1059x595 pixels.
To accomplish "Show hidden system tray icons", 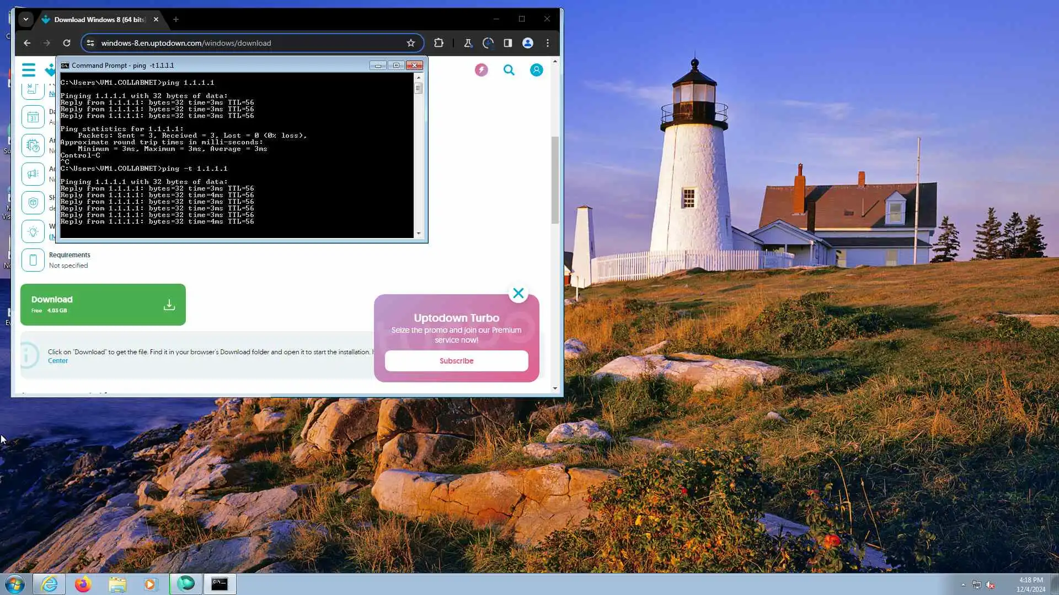I will pyautogui.click(x=963, y=585).
